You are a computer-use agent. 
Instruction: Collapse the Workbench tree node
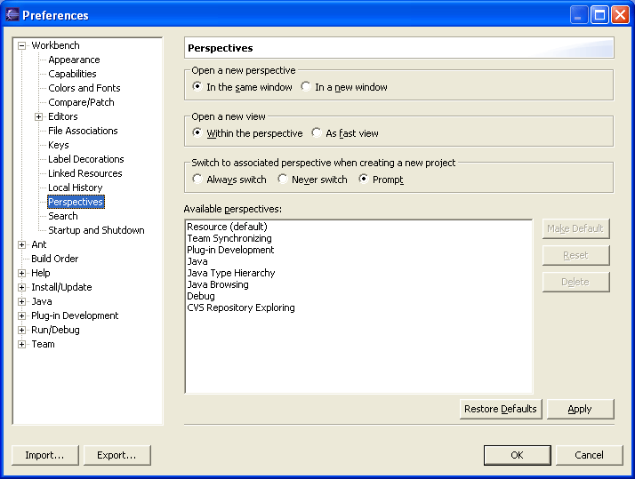tap(22, 45)
